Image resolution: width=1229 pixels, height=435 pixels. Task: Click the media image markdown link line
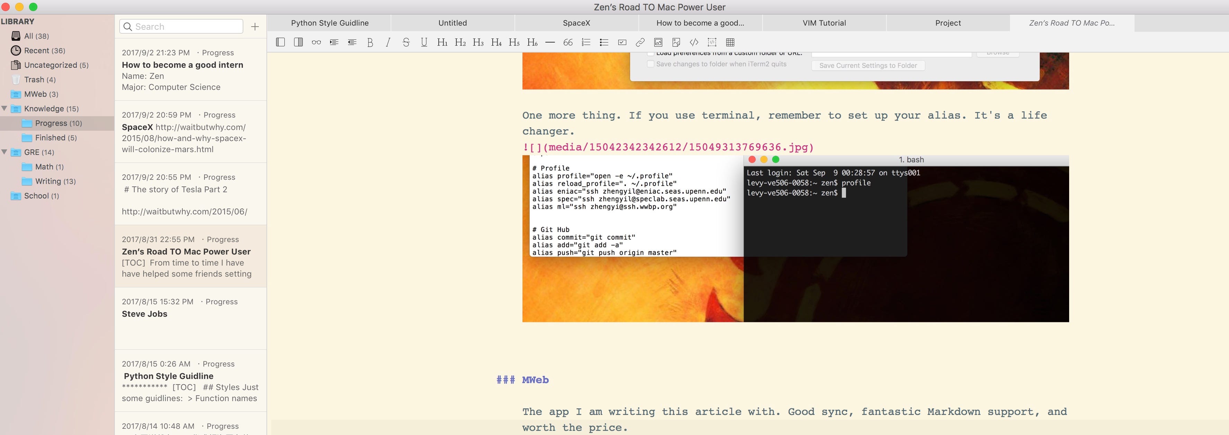[x=668, y=147]
